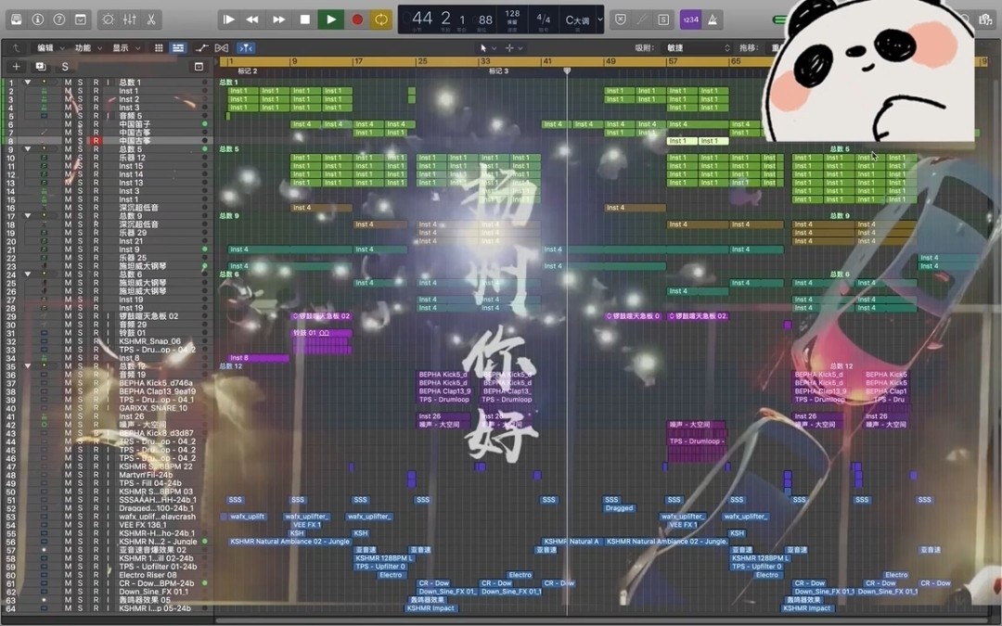The image size is (1002, 626).
Task: Click the purple count-in 1234 button
Action: [x=689, y=19]
